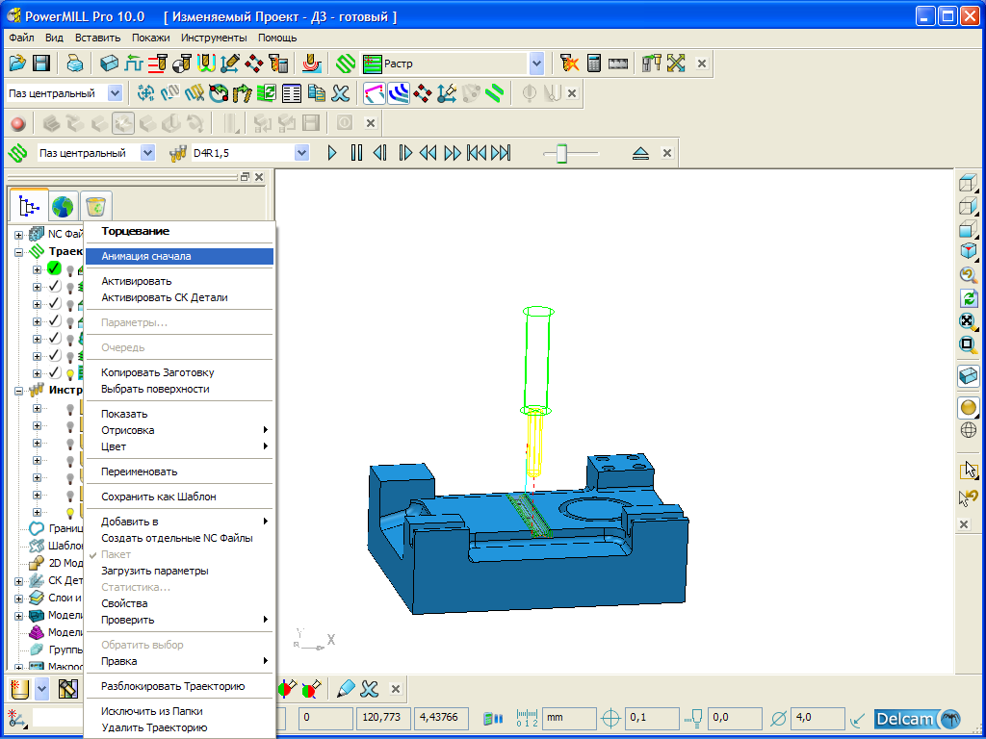986x739 pixels.
Task: Toggle the second toolpath checkmark box
Action: point(54,287)
